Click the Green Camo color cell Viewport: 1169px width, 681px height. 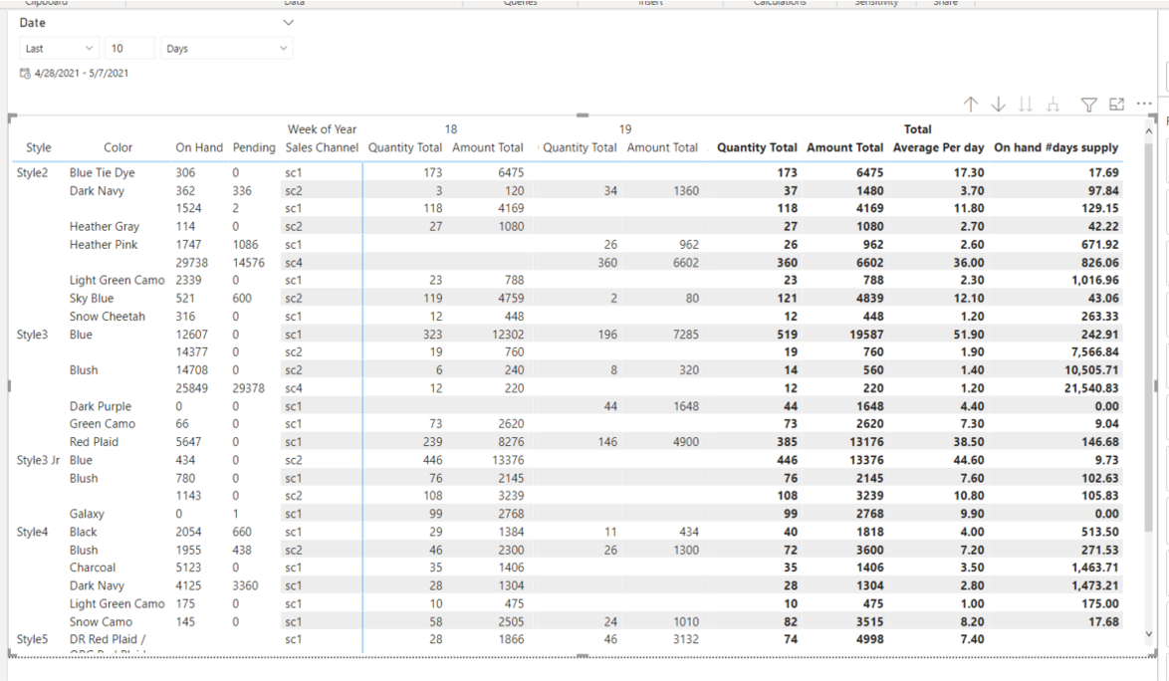tap(103, 424)
